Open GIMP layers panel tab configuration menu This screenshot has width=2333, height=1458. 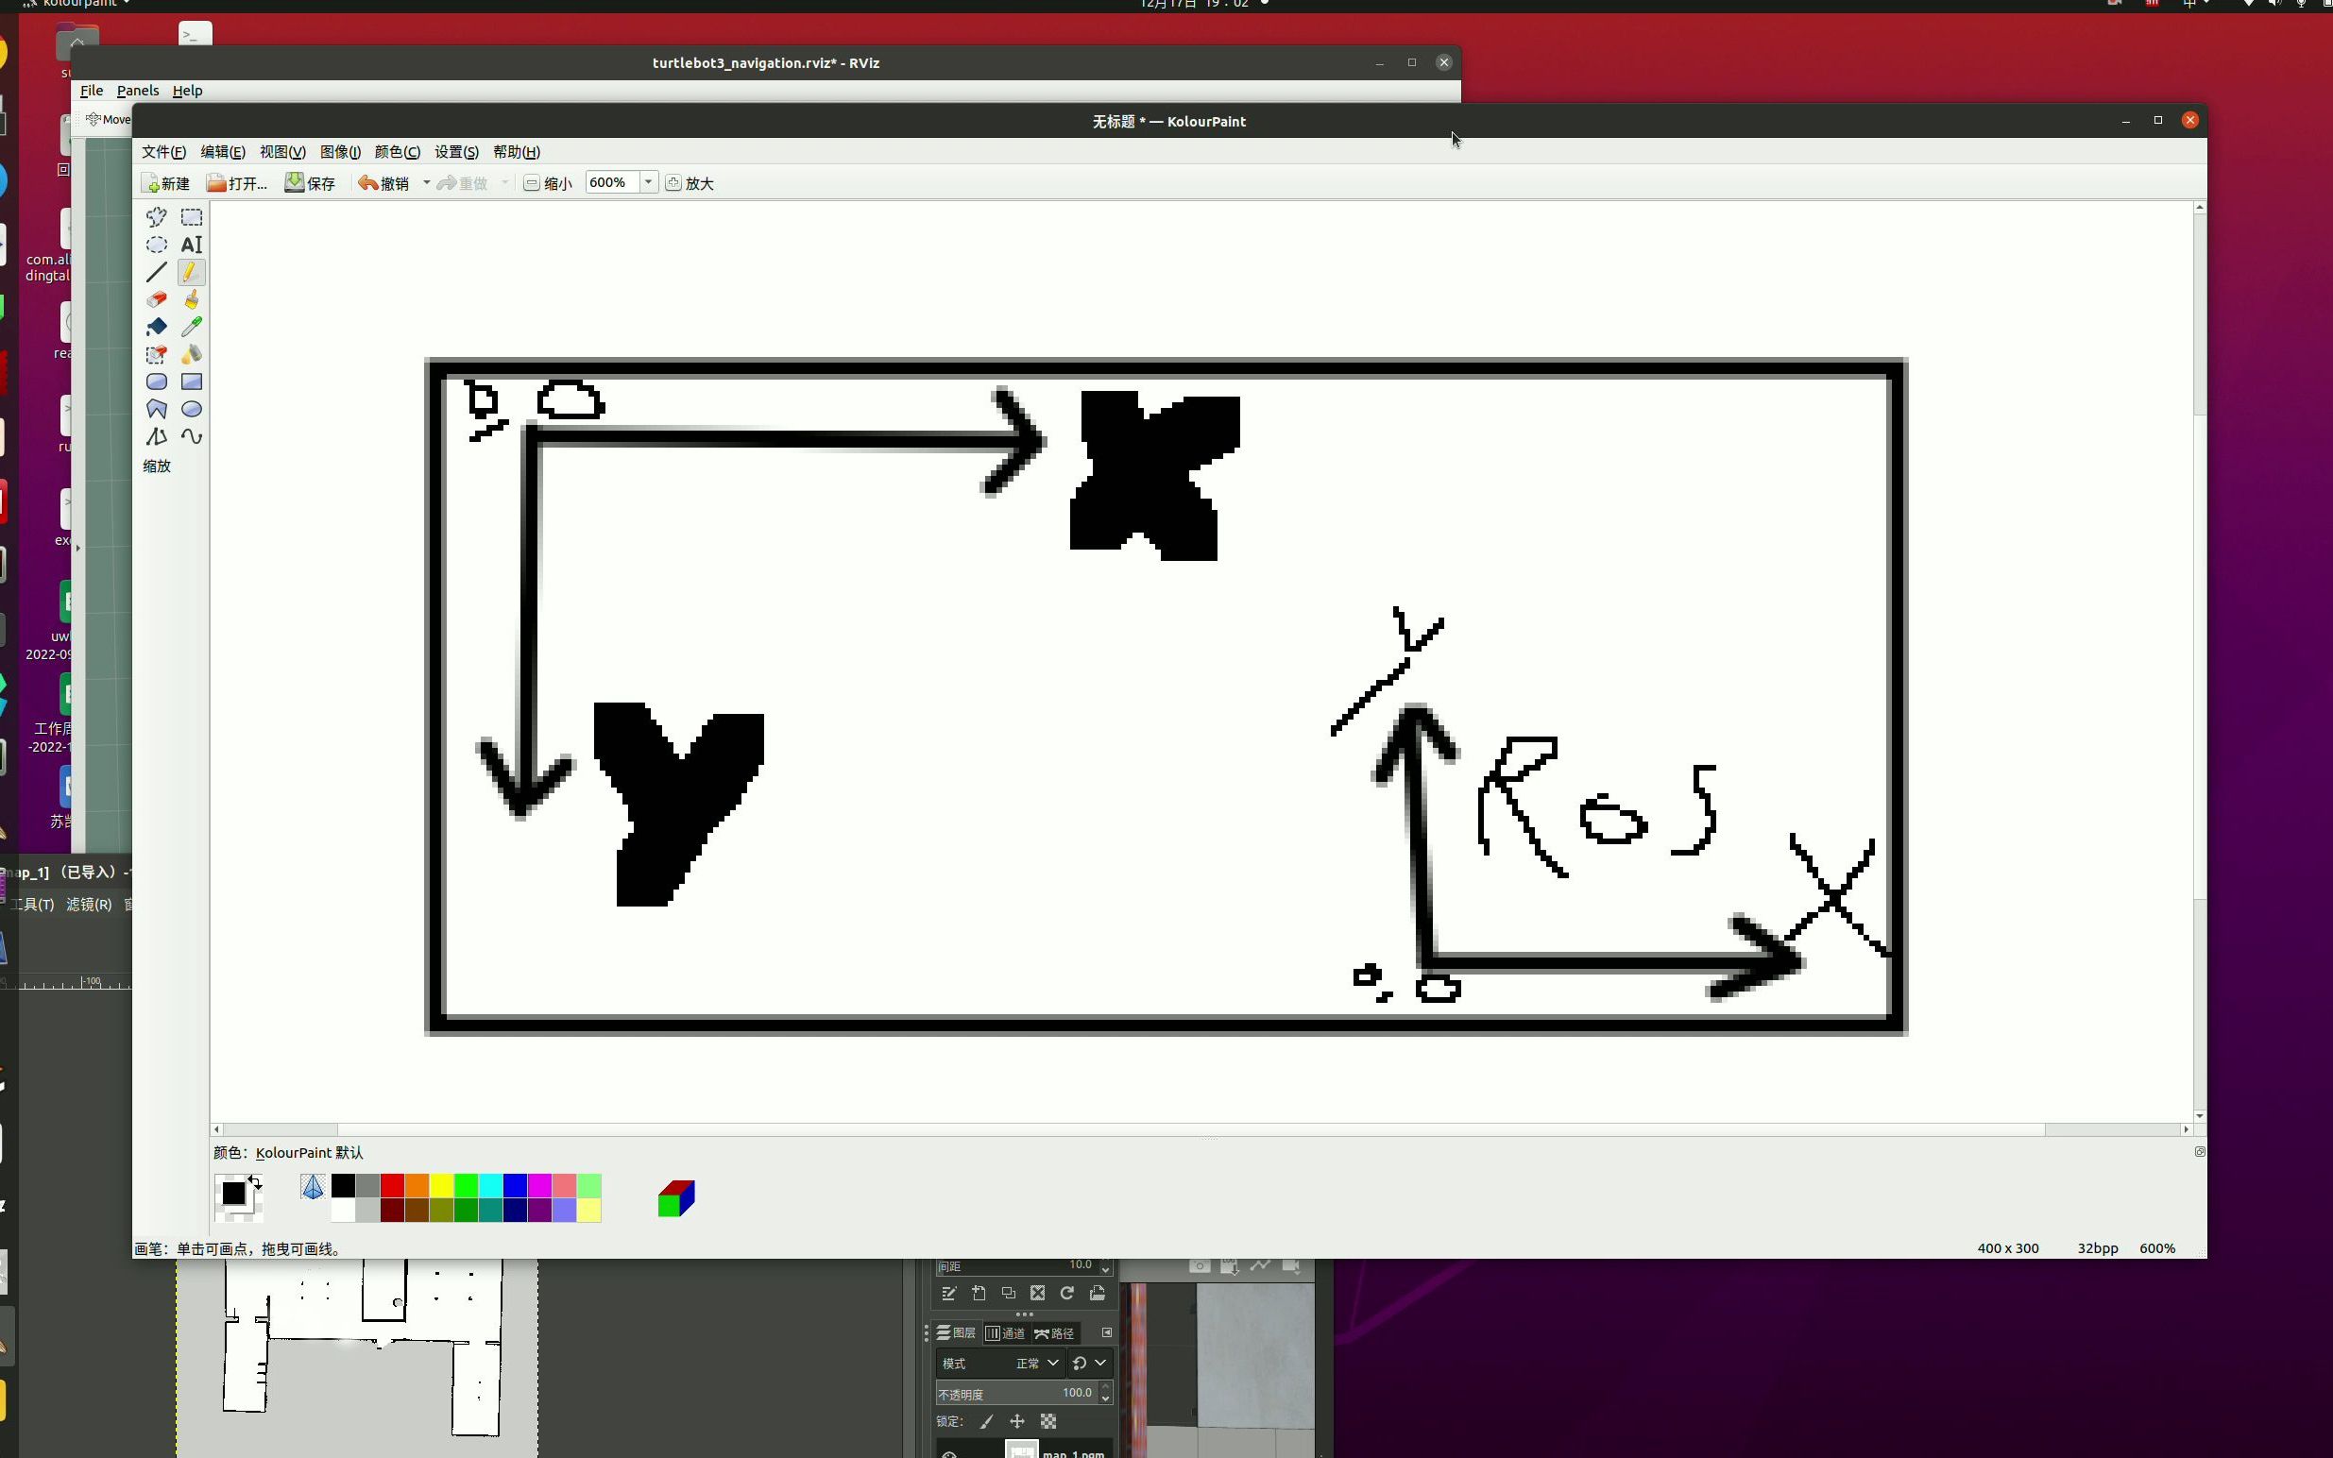tap(1107, 1332)
